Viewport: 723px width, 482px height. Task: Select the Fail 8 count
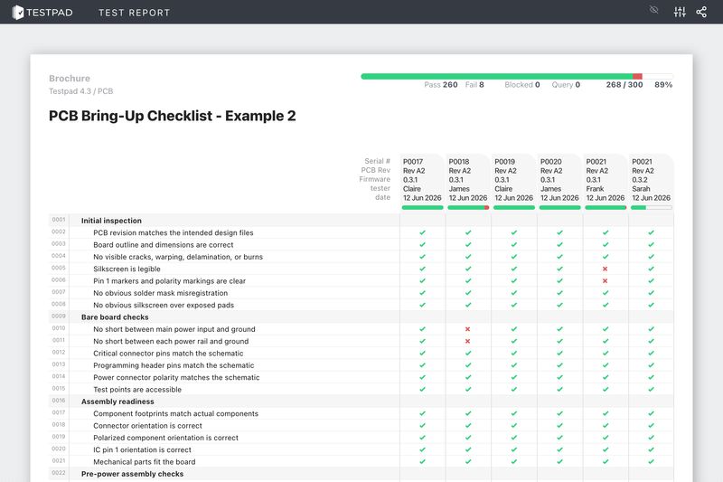474,85
